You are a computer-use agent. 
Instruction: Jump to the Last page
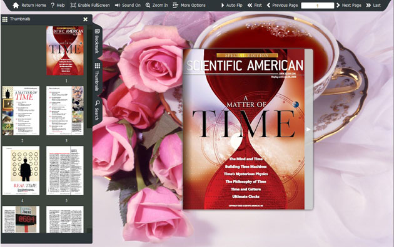click(373, 5)
